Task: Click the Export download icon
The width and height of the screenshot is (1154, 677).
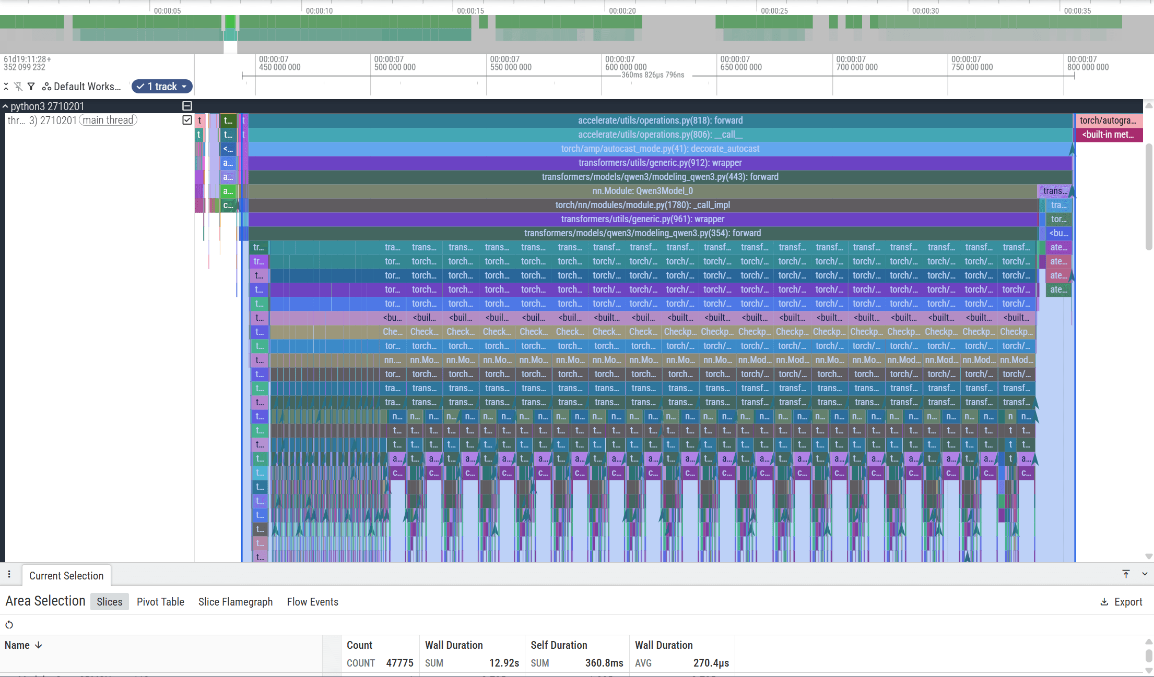Action: pyautogui.click(x=1104, y=602)
